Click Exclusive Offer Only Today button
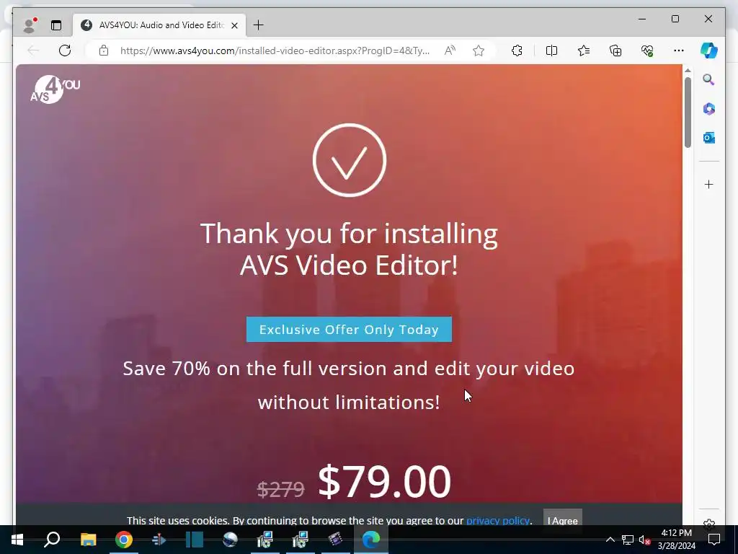 click(349, 329)
